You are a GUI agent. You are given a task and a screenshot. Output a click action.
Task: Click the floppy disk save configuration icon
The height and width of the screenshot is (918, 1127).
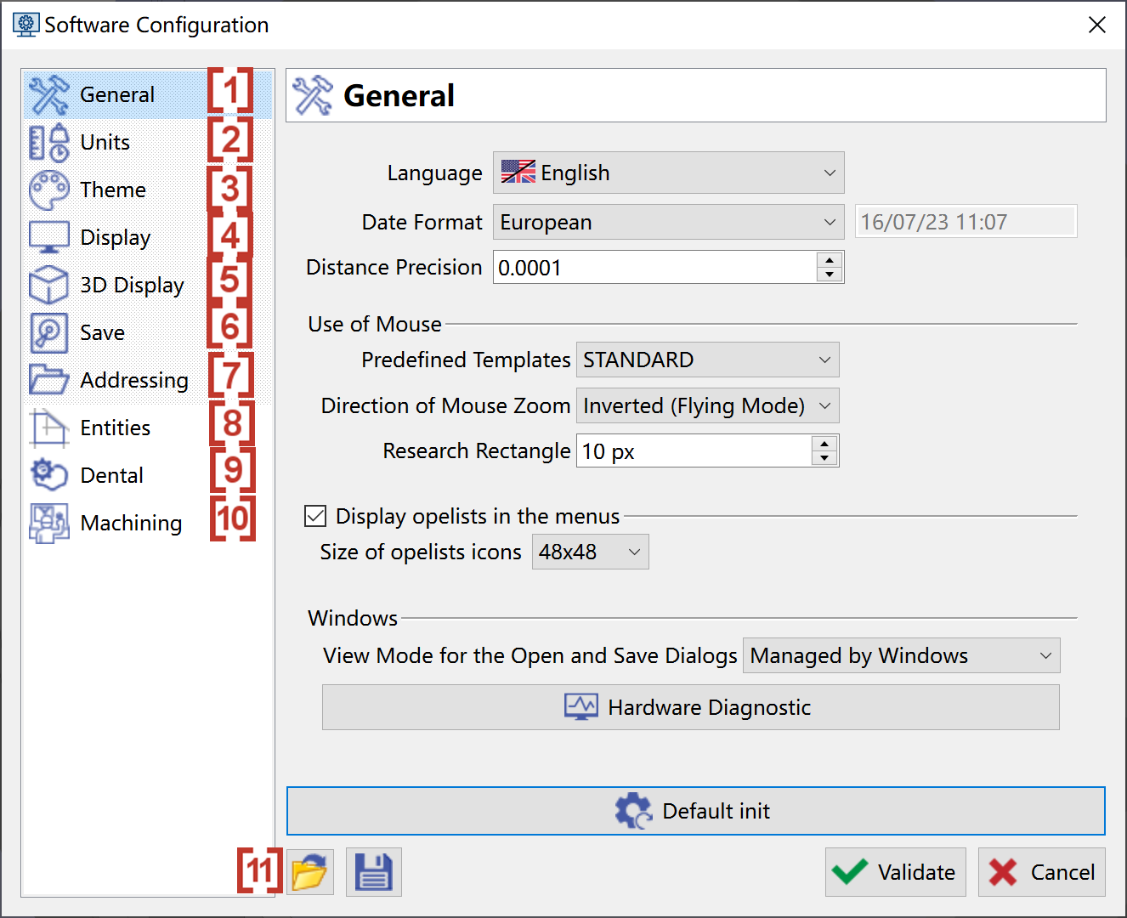pyautogui.click(x=373, y=872)
